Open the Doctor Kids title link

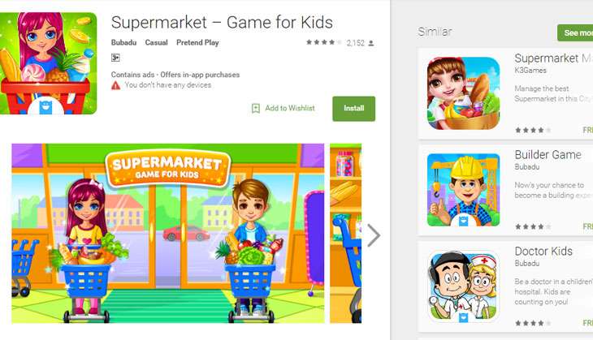pyautogui.click(x=543, y=252)
